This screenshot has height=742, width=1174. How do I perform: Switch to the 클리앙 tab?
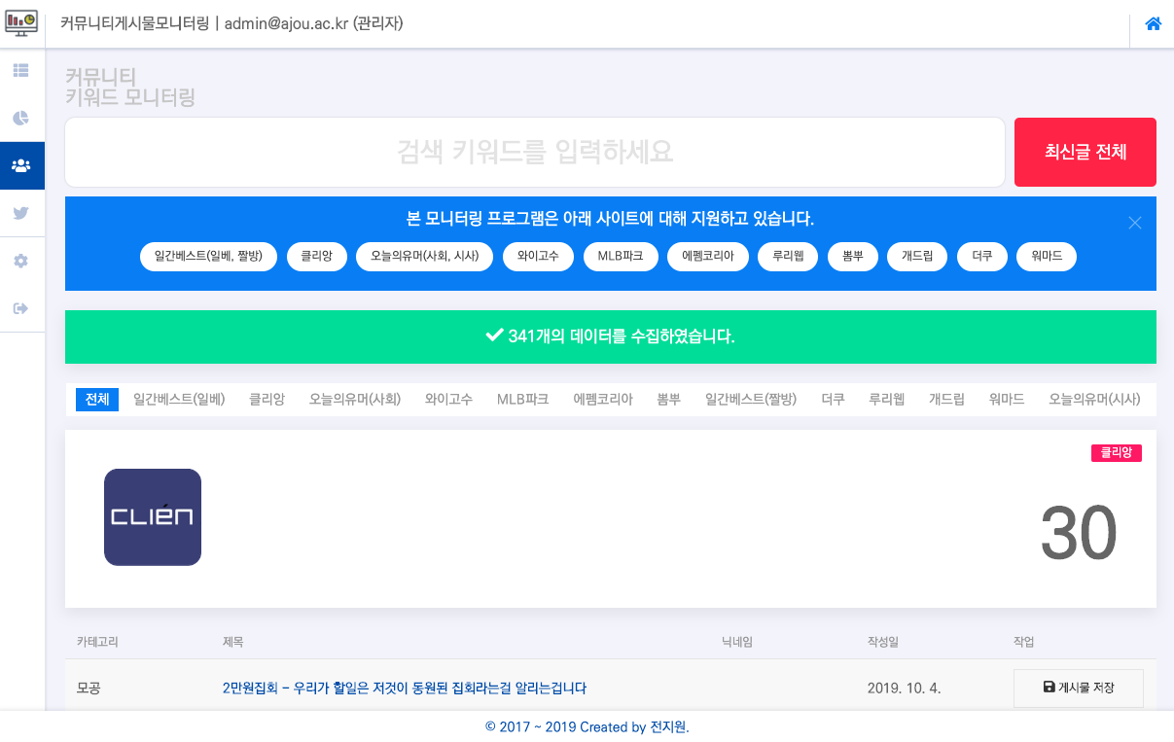tap(267, 399)
